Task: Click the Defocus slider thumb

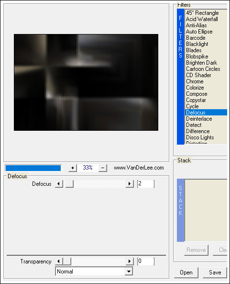Action: click(x=69, y=184)
